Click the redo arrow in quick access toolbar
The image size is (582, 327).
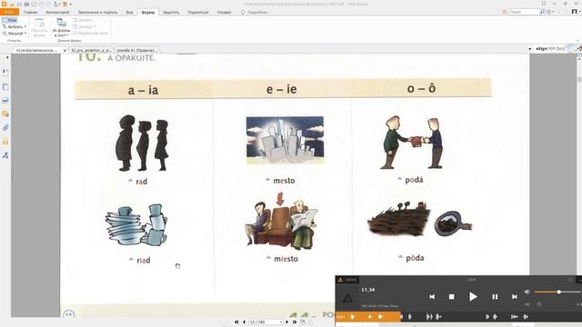[48, 4]
